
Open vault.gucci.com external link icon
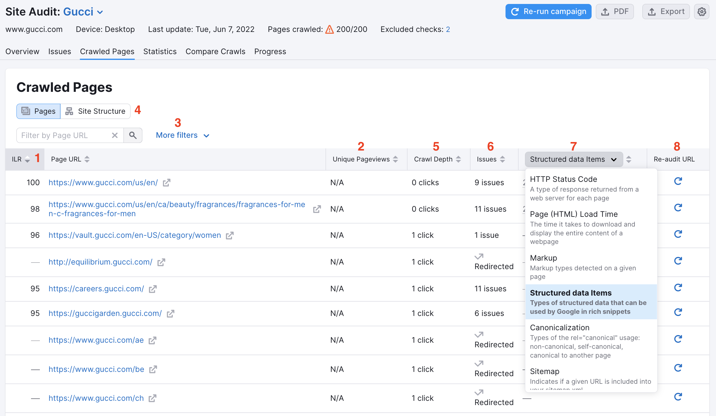click(x=230, y=235)
